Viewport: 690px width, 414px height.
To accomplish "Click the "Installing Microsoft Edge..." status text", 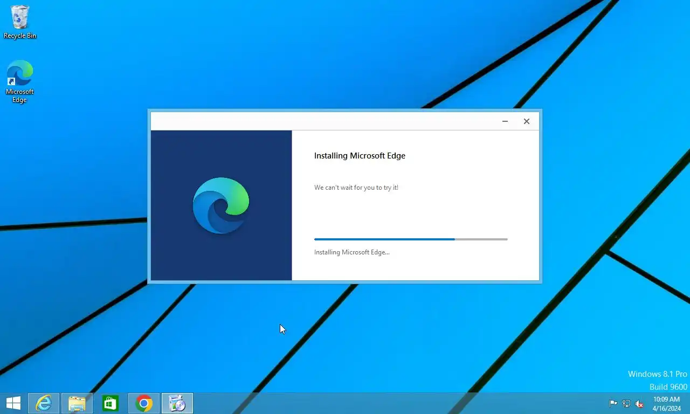I will (x=352, y=252).
